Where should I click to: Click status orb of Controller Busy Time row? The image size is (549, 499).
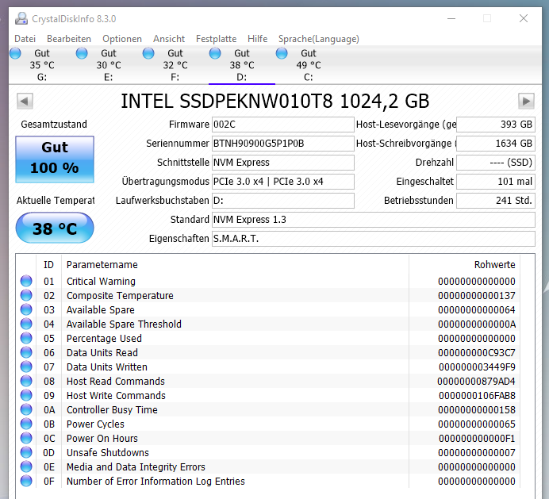26,409
